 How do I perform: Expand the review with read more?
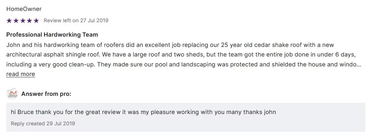coord(21,74)
